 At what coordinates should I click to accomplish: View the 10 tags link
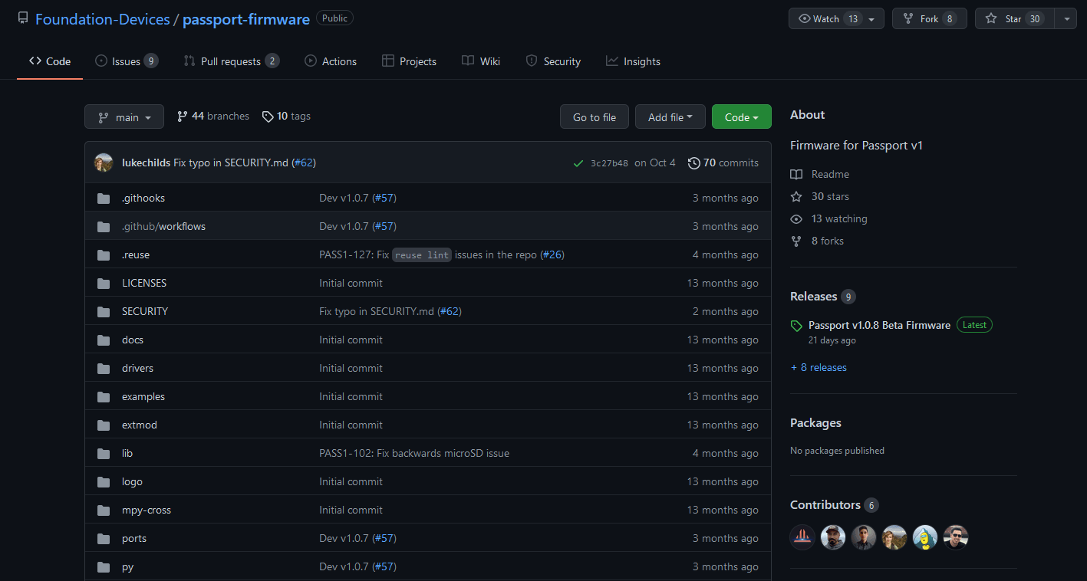click(x=286, y=117)
